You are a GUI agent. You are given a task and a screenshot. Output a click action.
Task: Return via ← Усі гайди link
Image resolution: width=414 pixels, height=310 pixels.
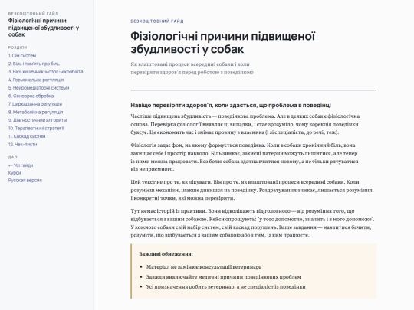coord(21,165)
